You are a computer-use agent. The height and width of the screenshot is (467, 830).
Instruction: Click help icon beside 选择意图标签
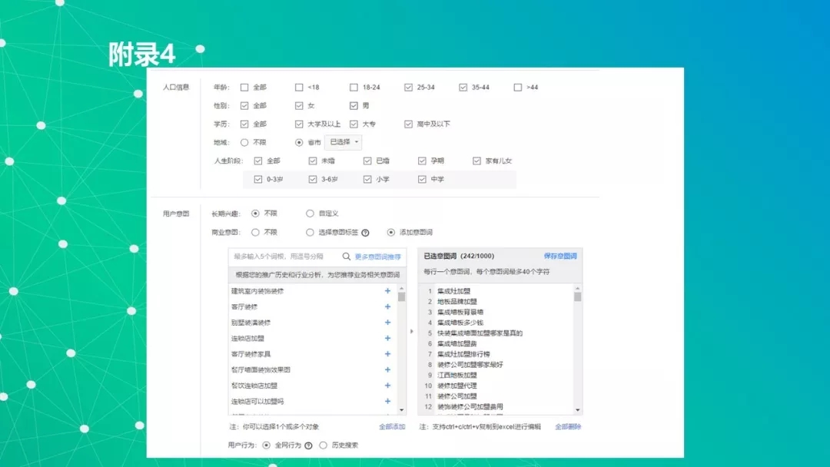(x=365, y=232)
